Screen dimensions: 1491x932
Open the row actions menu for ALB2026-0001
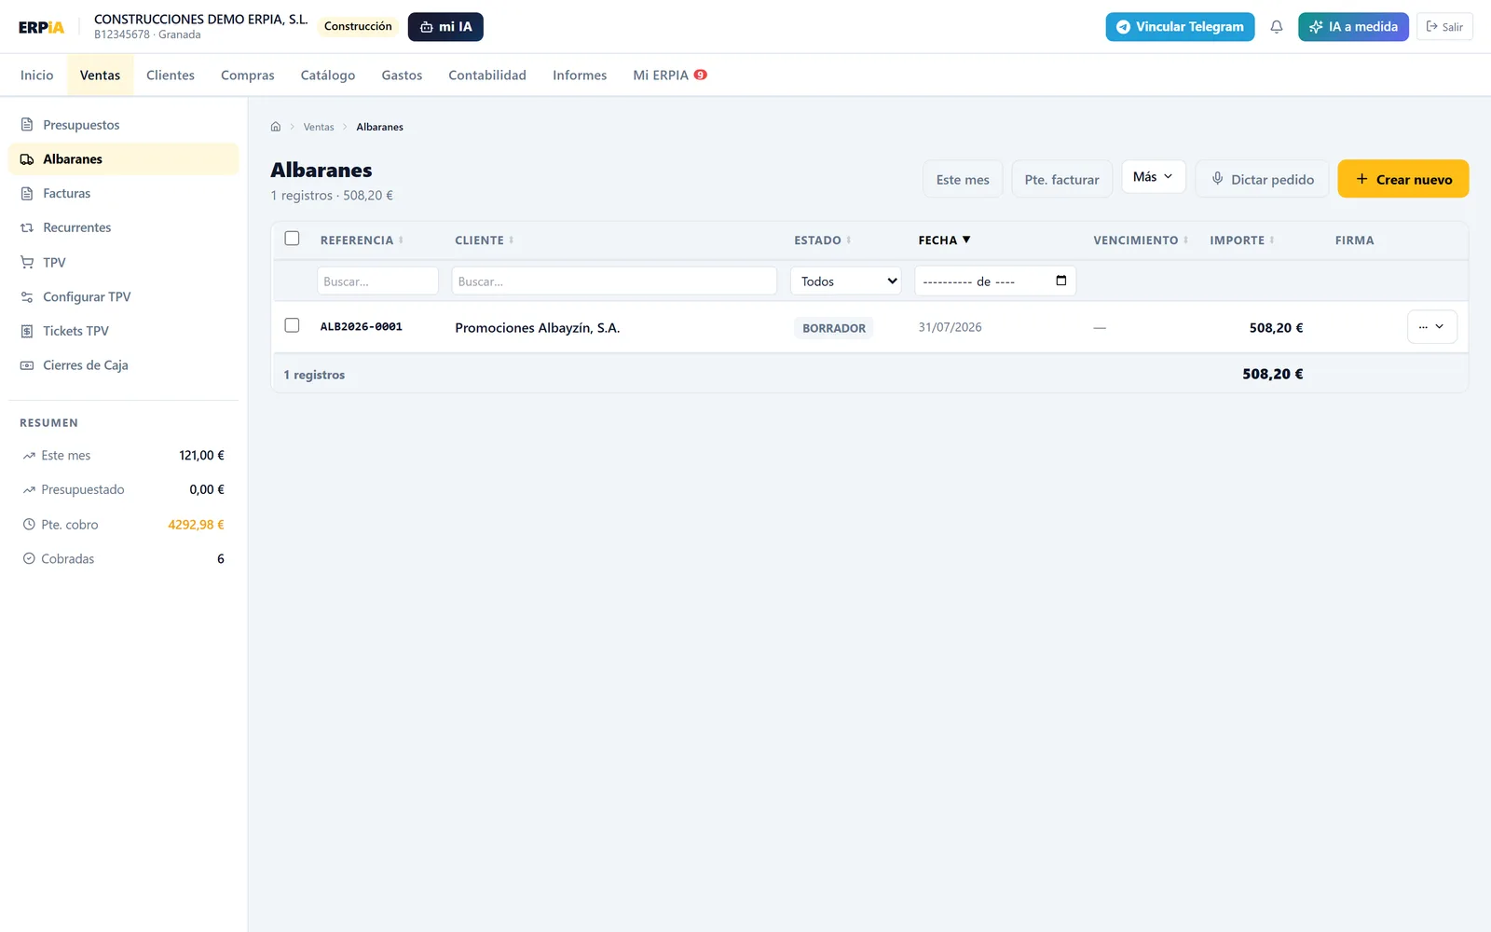1432,327
